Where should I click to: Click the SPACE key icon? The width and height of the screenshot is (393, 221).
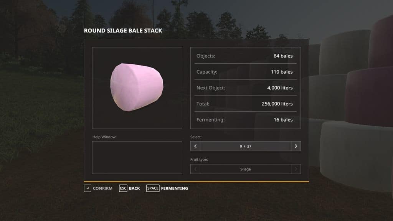pyautogui.click(x=153, y=188)
